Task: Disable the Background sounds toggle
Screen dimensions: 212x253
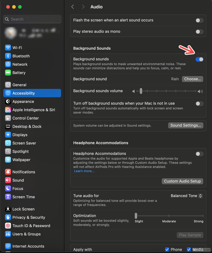Action: coord(200,59)
